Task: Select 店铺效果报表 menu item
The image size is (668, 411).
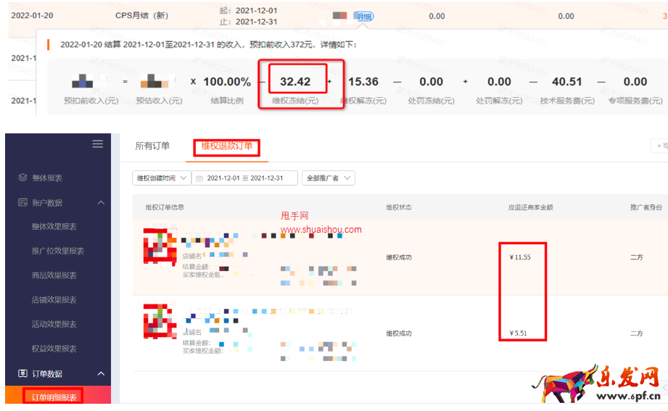Action: tap(54, 300)
